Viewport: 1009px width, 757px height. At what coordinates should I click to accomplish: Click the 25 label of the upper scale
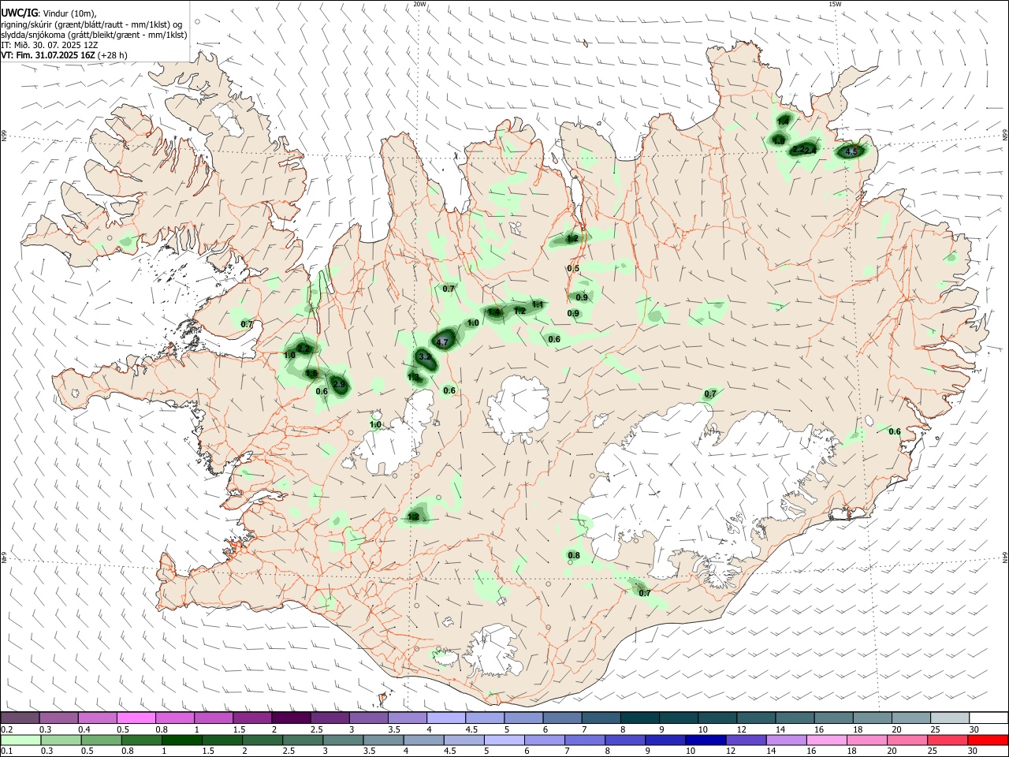pos(935,729)
